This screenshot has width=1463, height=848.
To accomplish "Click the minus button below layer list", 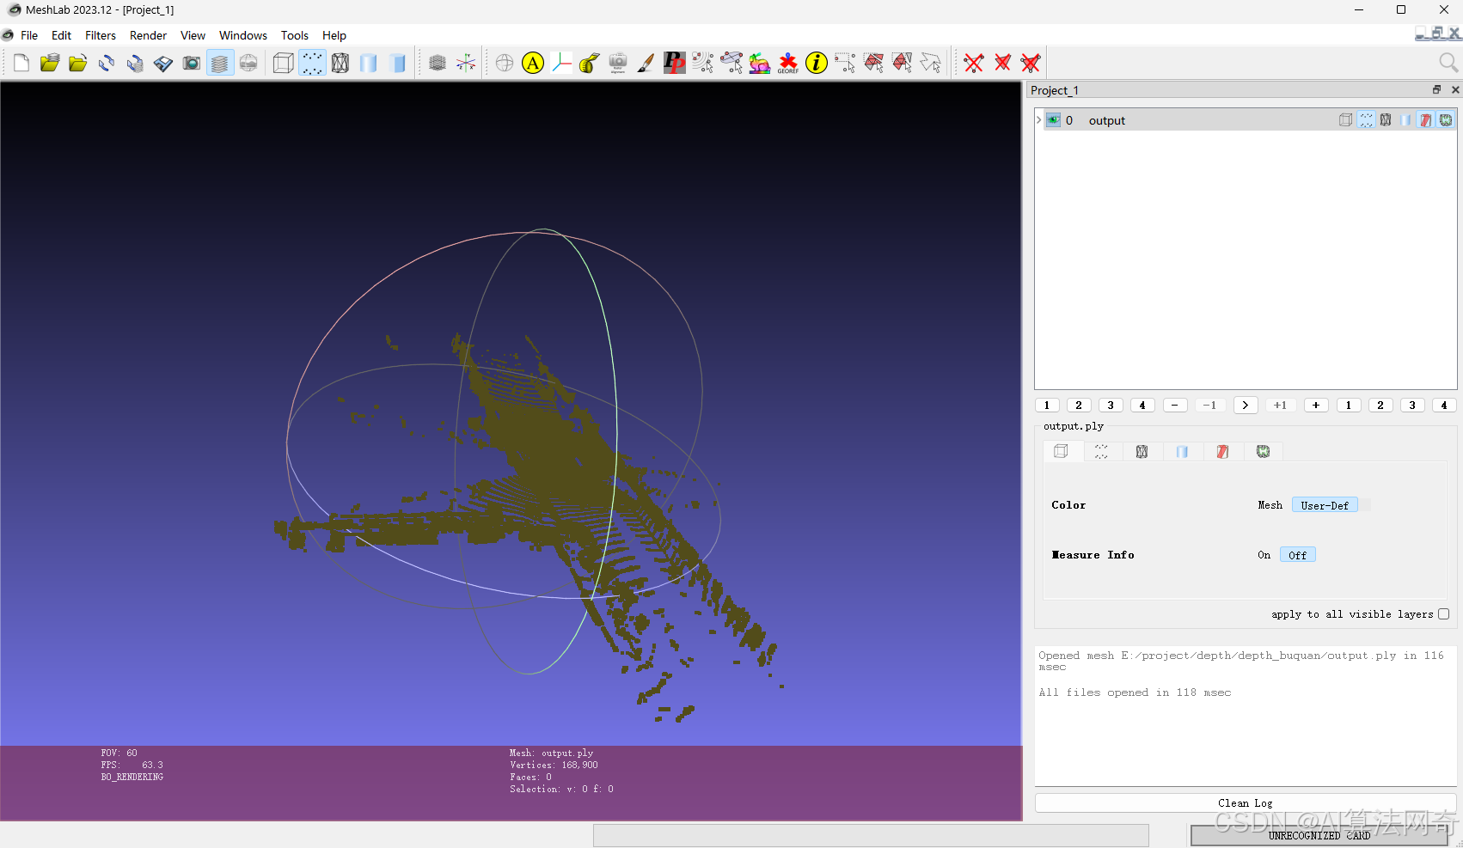I will click(x=1175, y=406).
